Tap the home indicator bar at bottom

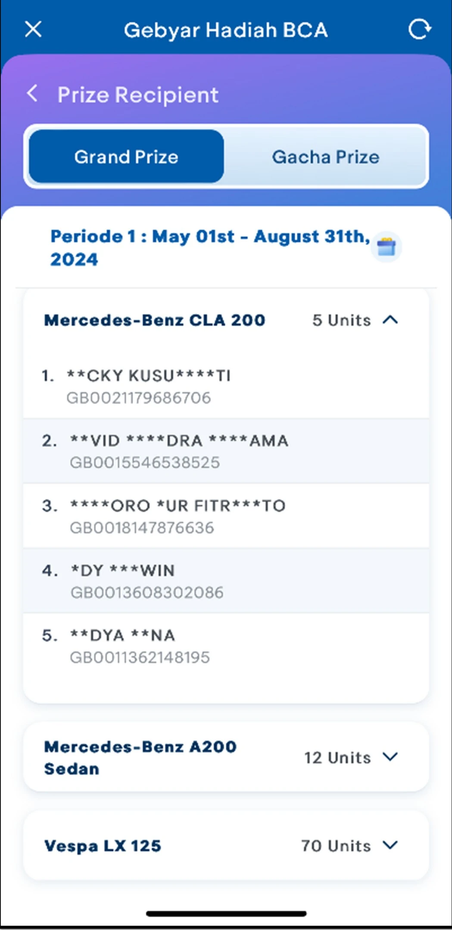(226, 913)
